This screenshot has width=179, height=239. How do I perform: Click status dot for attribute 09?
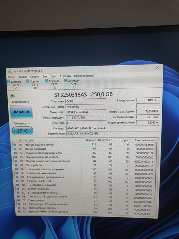(x=16, y=165)
